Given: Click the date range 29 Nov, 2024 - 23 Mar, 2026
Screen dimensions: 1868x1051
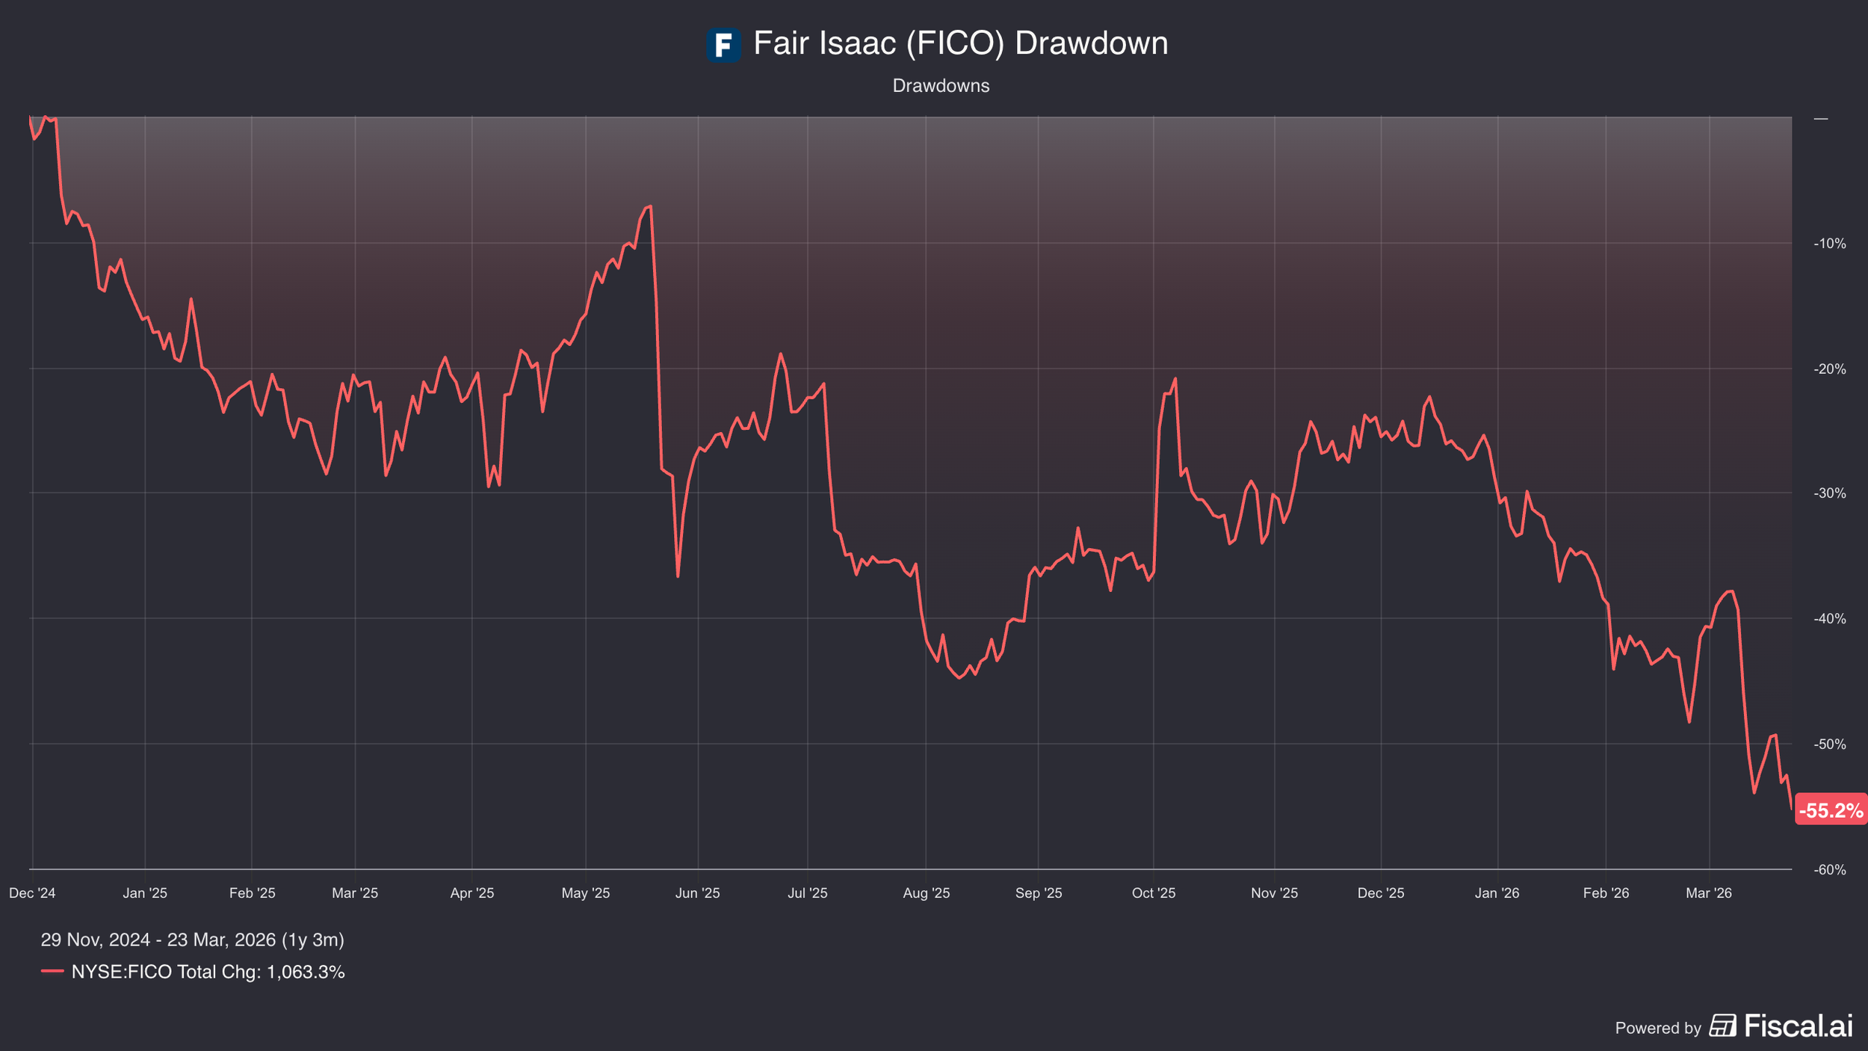Looking at the screenshot, I should click(192, 940).
